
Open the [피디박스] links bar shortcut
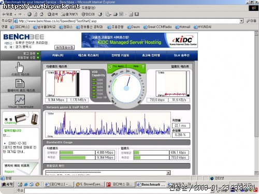click(20, 27)
